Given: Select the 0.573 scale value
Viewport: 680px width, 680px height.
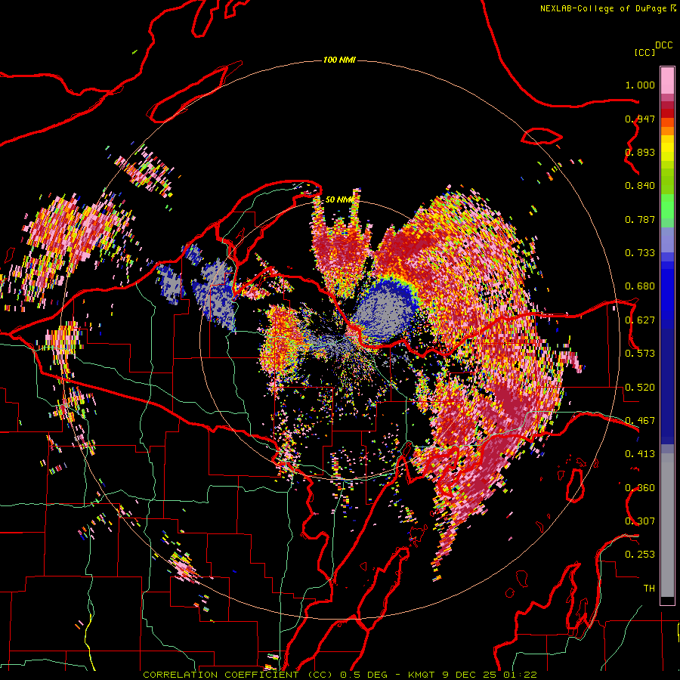Looking at the screenshot, I should (640, 354).
